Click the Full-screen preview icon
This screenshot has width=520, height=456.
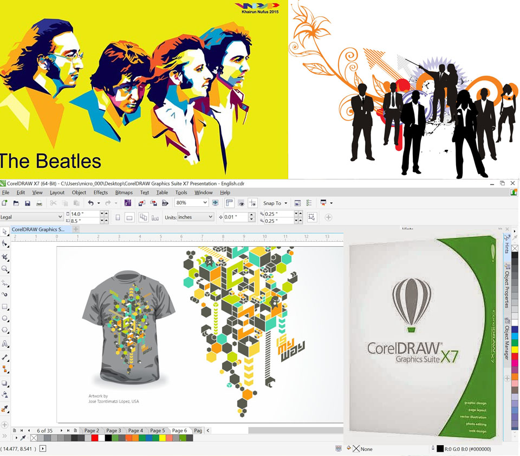click(x=215, y=203)
